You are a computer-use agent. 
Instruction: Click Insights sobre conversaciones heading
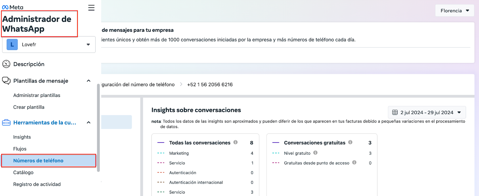(x=196, y=110)
